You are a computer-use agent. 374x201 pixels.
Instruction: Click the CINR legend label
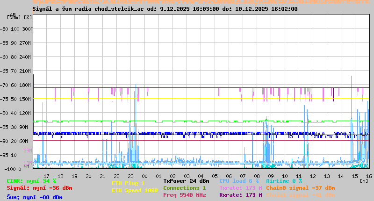(31, 181)
